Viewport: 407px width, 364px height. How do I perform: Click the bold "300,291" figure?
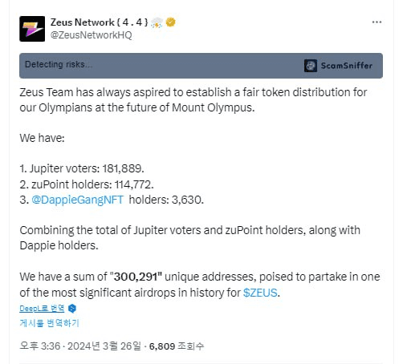point(136,277)
